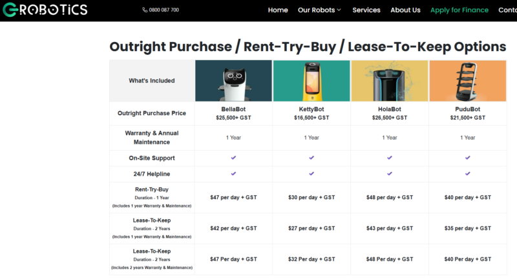
Task: Open the Home menu item
Action: [x=278, y=10]
